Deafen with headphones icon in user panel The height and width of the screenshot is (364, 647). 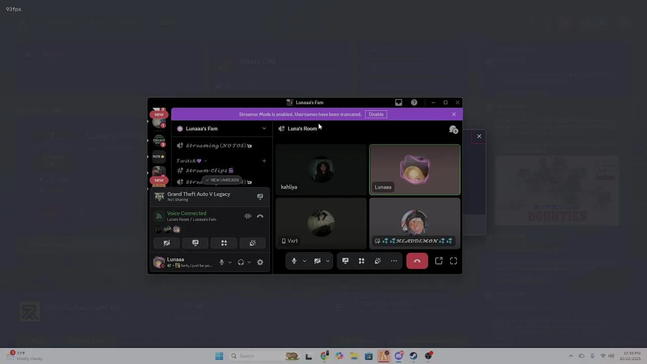click(241, 262)
